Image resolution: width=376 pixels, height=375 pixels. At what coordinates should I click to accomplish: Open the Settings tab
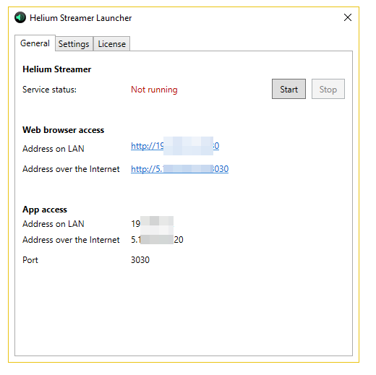(74, 44)
